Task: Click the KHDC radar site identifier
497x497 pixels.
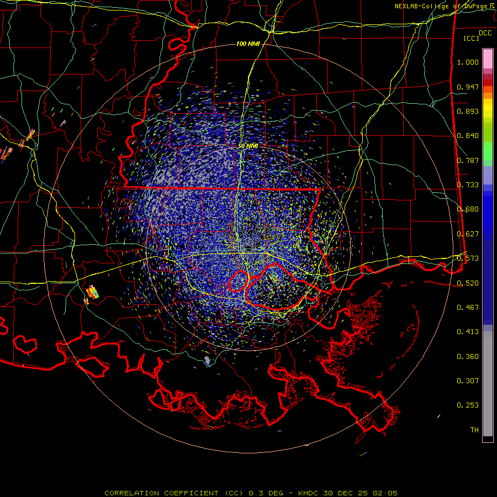Action: coord(309,493)
